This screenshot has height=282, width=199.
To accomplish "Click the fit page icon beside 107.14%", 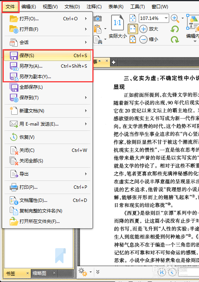I will (x=133, y=18).
